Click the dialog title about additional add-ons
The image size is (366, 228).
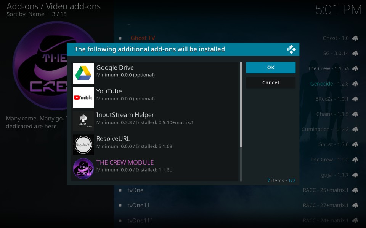(149, 49)
